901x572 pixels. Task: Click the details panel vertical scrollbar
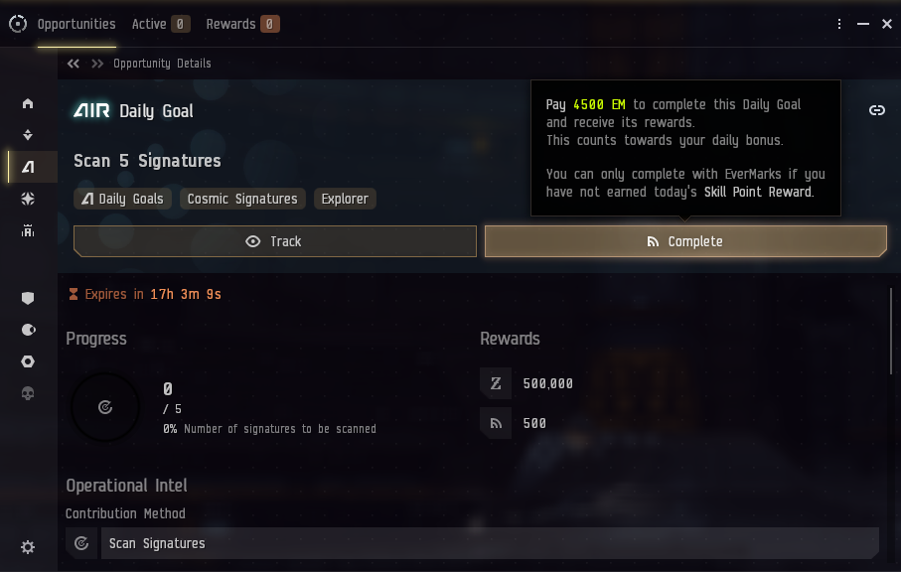(x=891, y=332)
